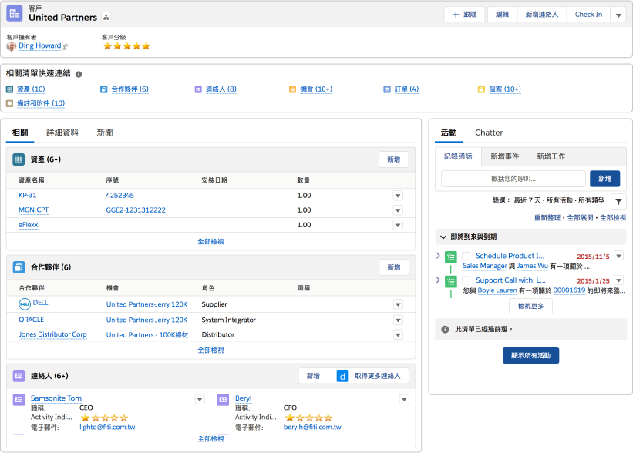Click the 備註和附件 (10) quick link icon
Viewport: 633px width, 453px height.
pyautogui.click(x=9, y=104)
